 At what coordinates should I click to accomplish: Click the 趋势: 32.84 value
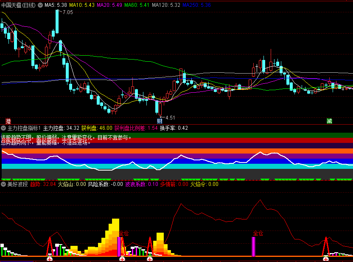click(43, 184)
